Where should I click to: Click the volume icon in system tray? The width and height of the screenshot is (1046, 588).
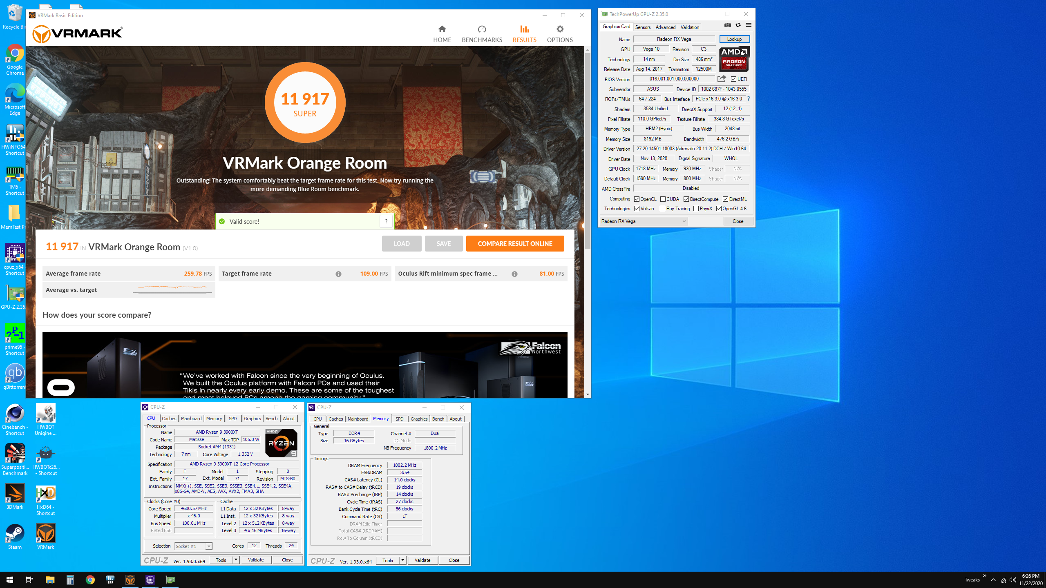point(1013,580)
